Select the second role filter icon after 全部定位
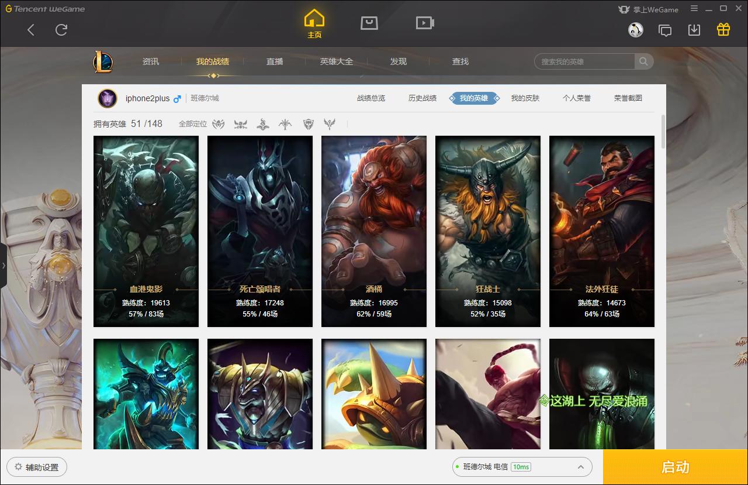748x485 pixels. pos(241,124)
